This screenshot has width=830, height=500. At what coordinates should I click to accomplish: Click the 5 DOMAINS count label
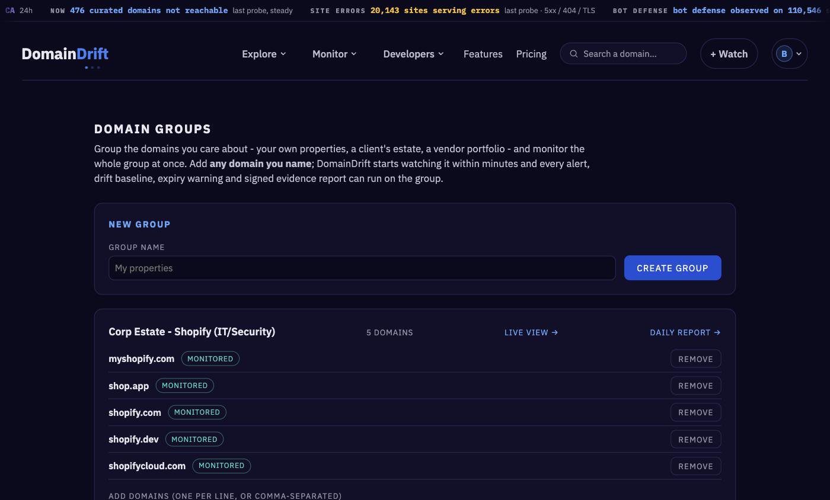[390, 332]
